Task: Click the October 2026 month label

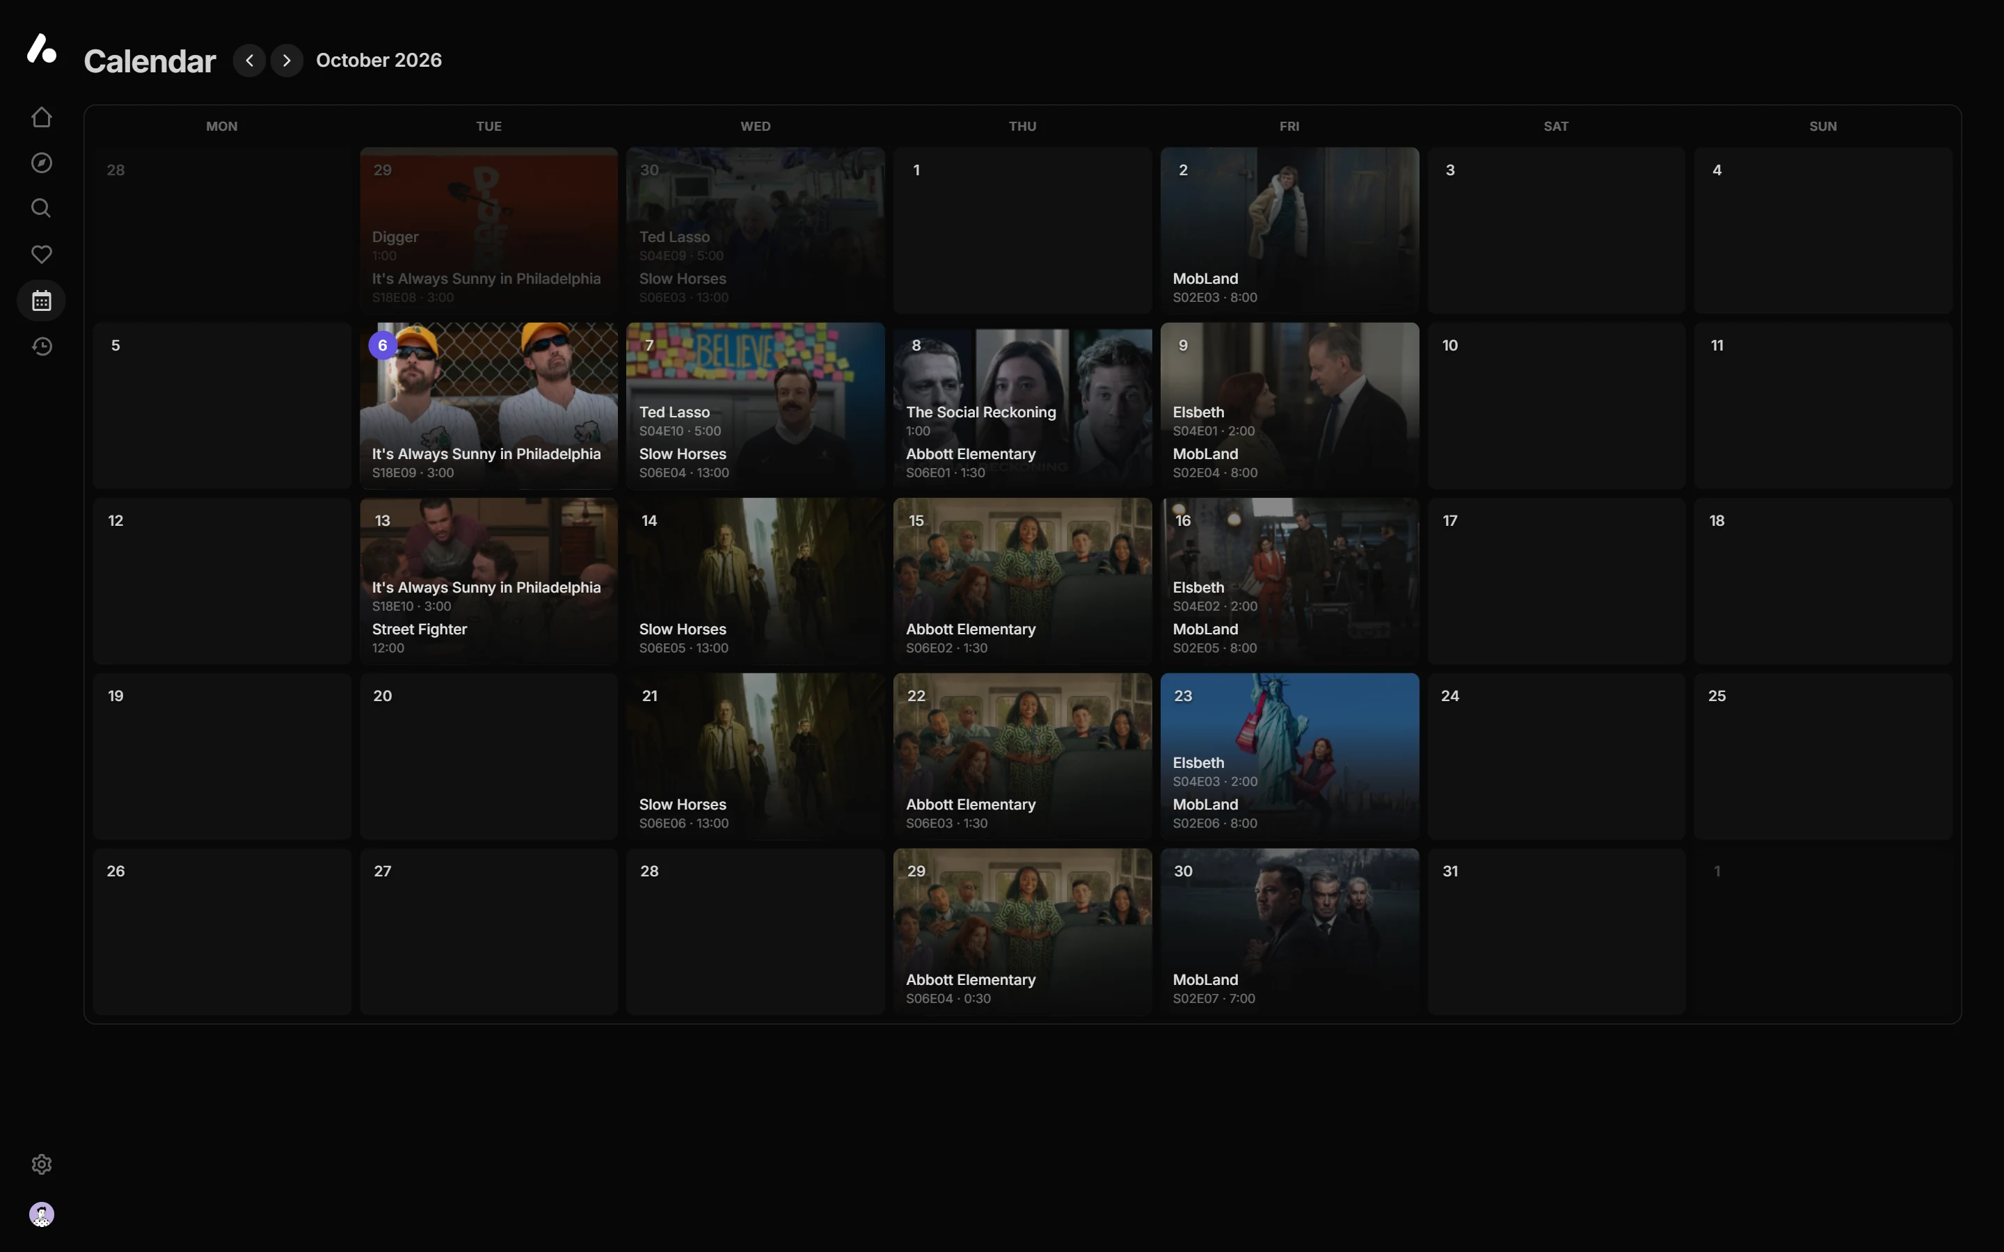Action: click(x=379, y=61)
